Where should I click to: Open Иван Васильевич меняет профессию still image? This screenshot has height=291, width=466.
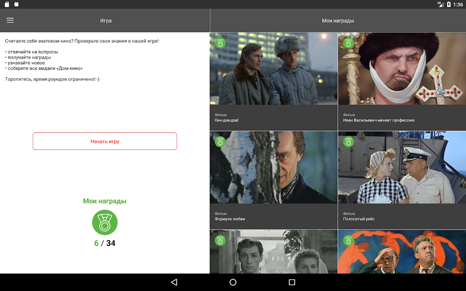[x=402, y=69]
